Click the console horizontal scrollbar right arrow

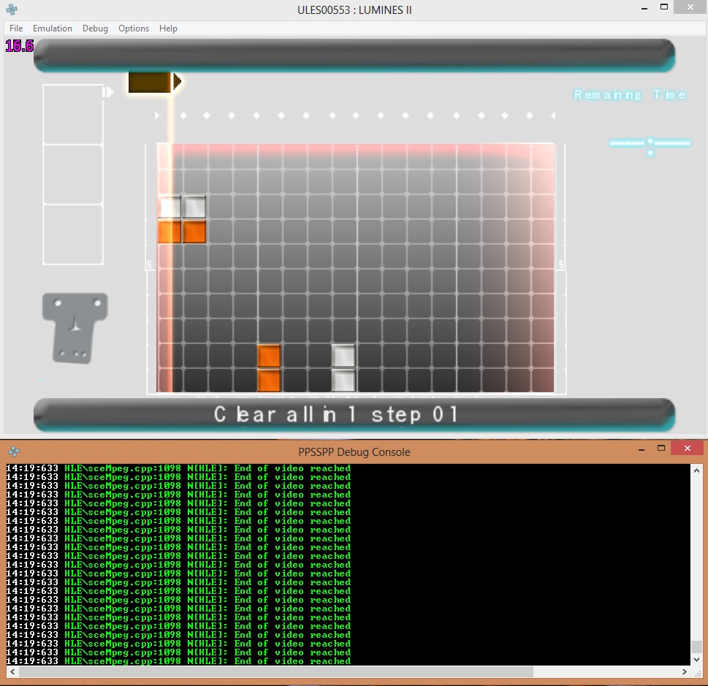[685, 671]
